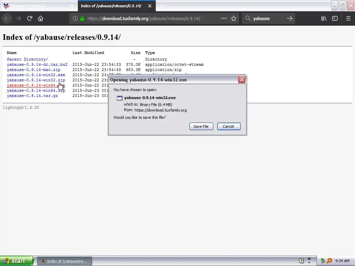Open the page actions three-dot menu
This screenshot has width=355, height=266.
[224, 19]
